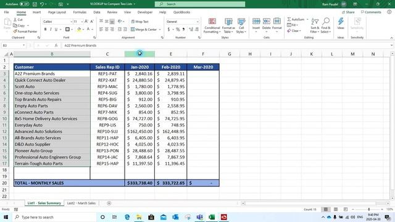Image resolution: width=395 pixels, height=222 pixels.
Task: Open Find & Select menu
Action: click(326, 25)
